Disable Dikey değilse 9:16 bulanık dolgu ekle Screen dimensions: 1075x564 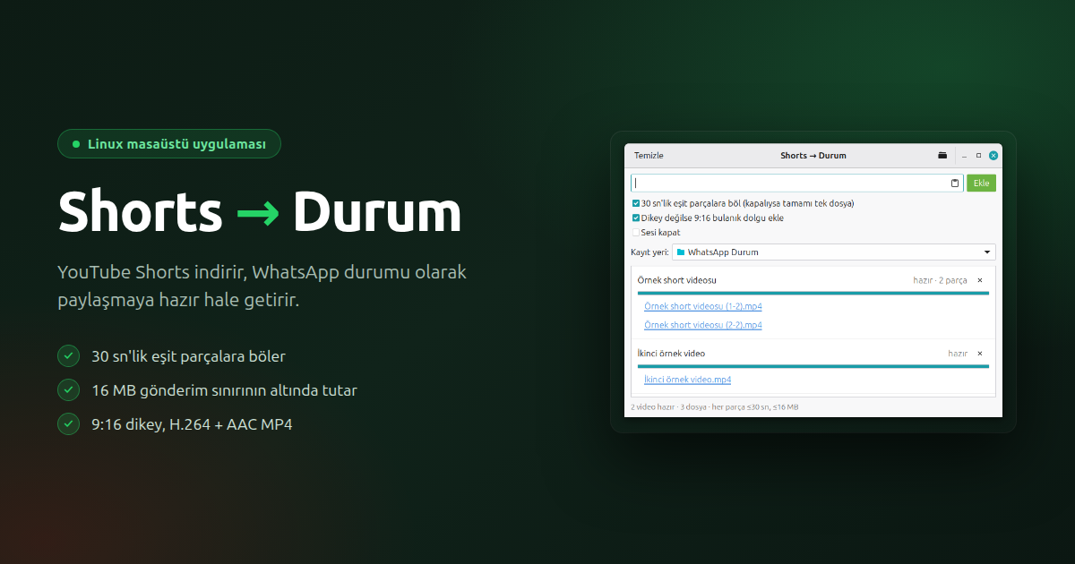pos(636,218)
